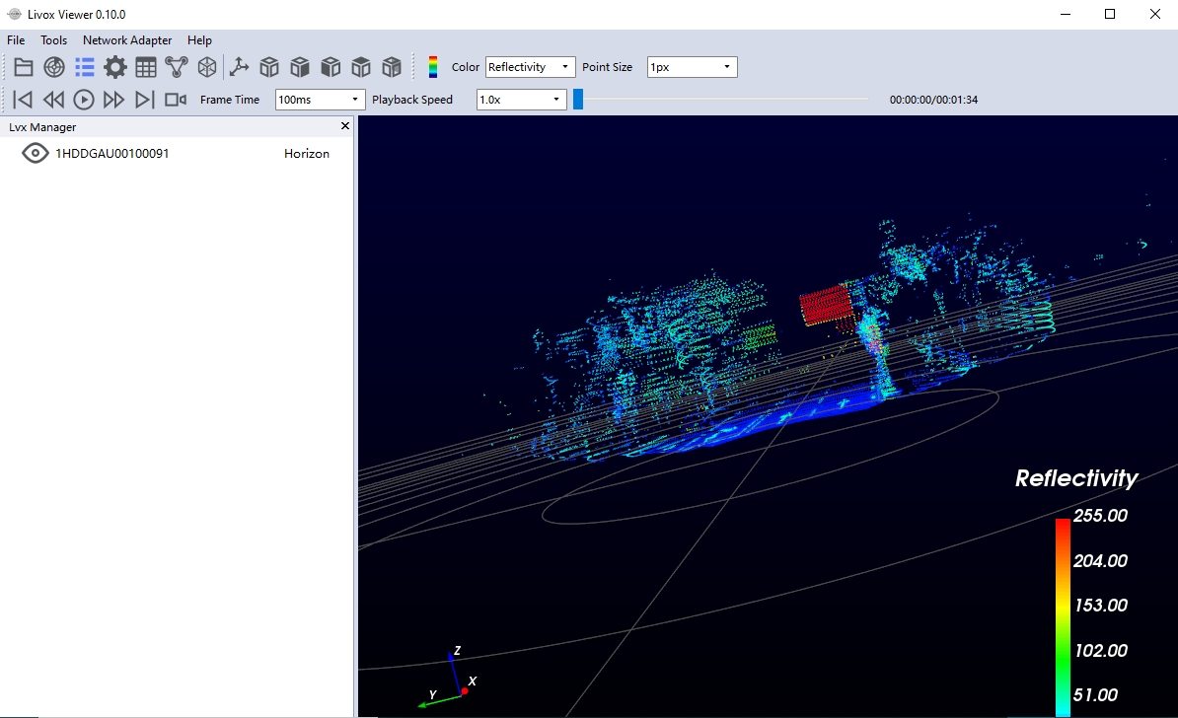Click the Frame Time label
This screenshot has width=1178, height=718.
pyautogui.click(x=229, y=100)
